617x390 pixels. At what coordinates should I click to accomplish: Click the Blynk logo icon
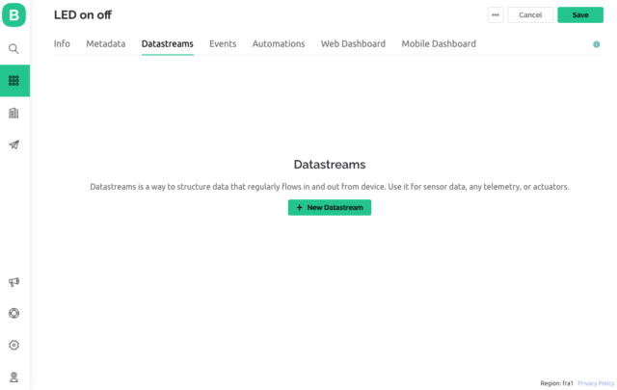(14, 16)
